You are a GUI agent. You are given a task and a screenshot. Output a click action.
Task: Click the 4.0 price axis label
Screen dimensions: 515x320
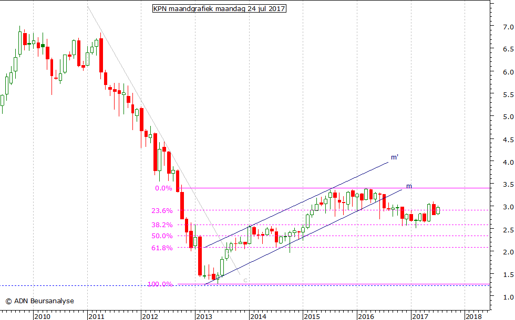[x=508, y=162]
